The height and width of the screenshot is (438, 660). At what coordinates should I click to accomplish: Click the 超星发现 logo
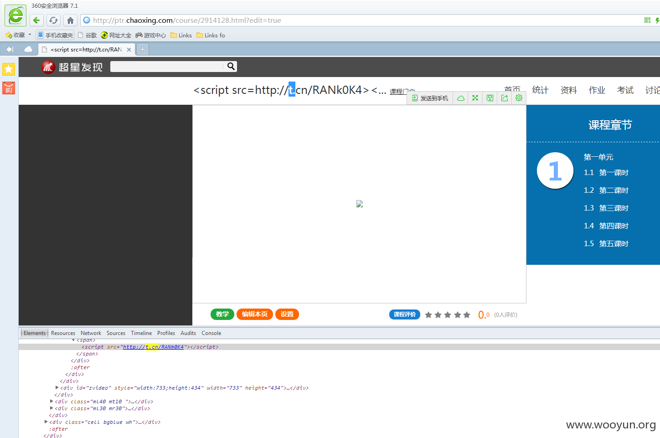(72, 67)
